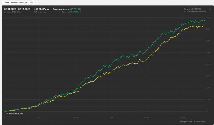Click the Hand2Note logo in the chart
The width and height of the screenshot is (214, 125).
(x=14, y=114)
